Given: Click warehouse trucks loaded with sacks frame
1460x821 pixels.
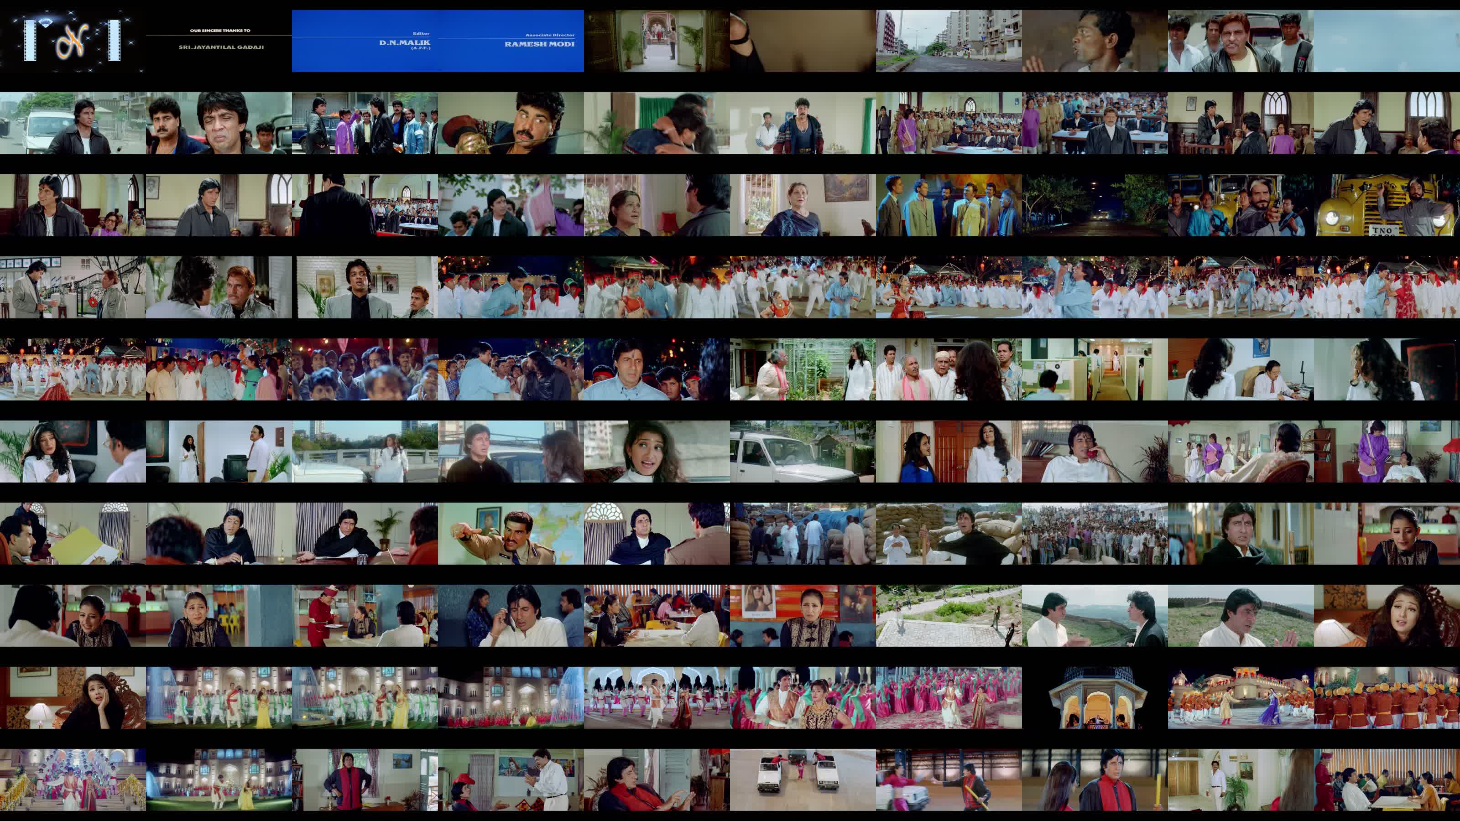Looking at the screenshot, I should click(803, 534).
